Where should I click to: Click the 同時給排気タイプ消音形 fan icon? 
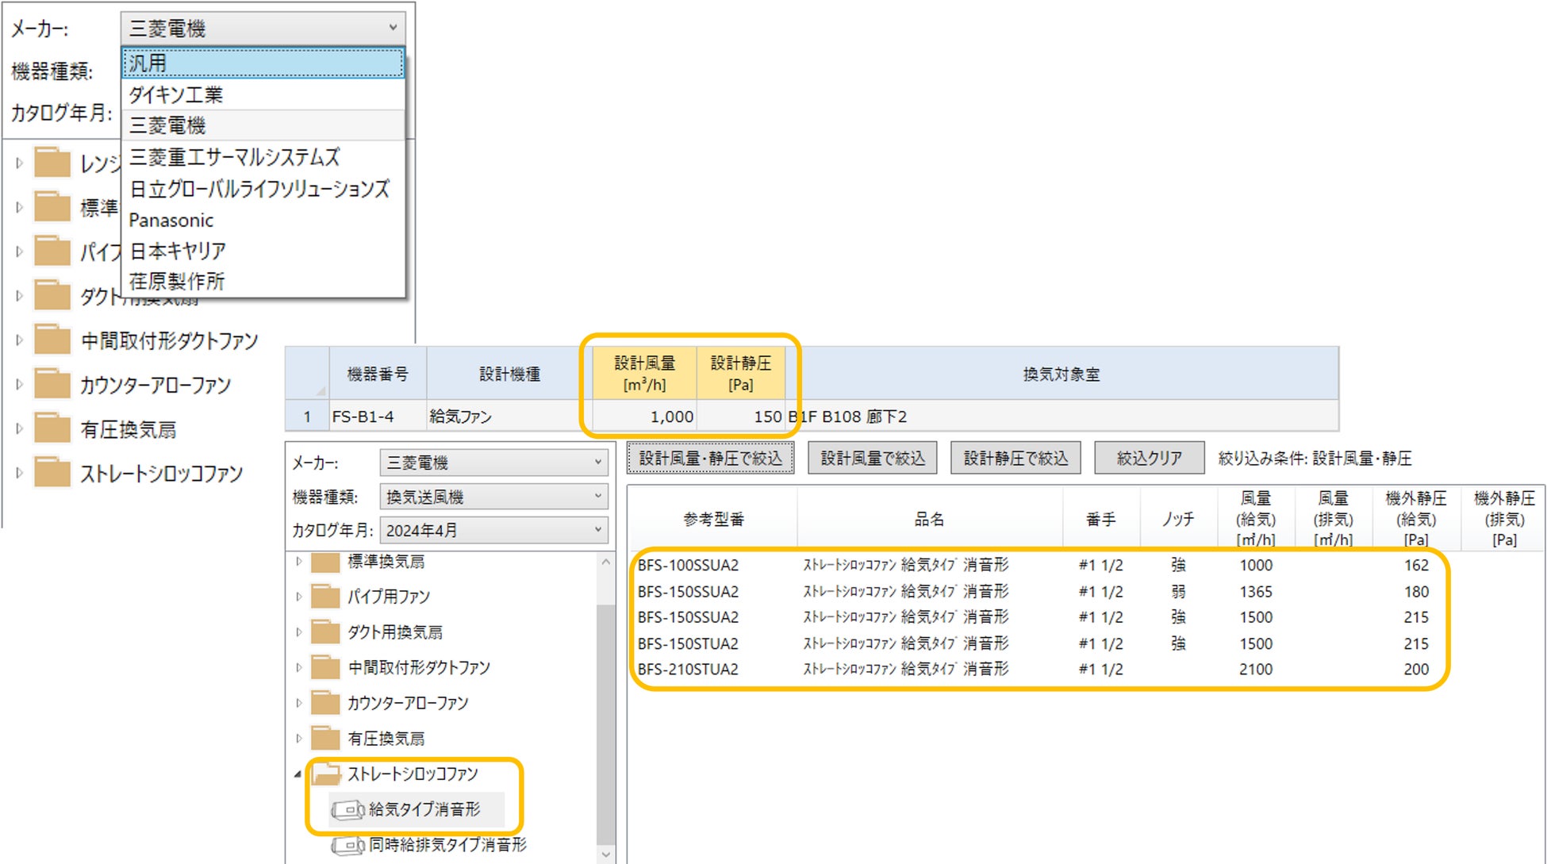click(x=347, y=846)
